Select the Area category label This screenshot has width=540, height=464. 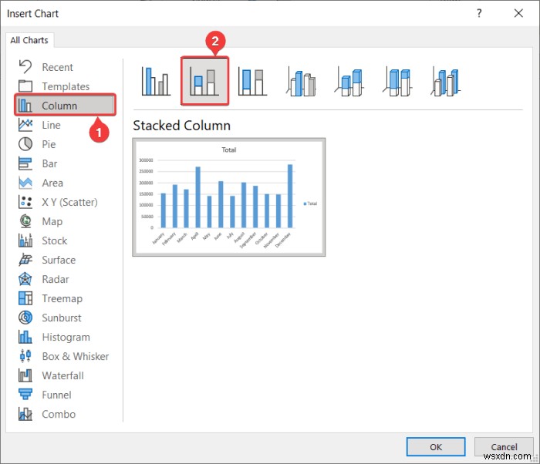52,183
